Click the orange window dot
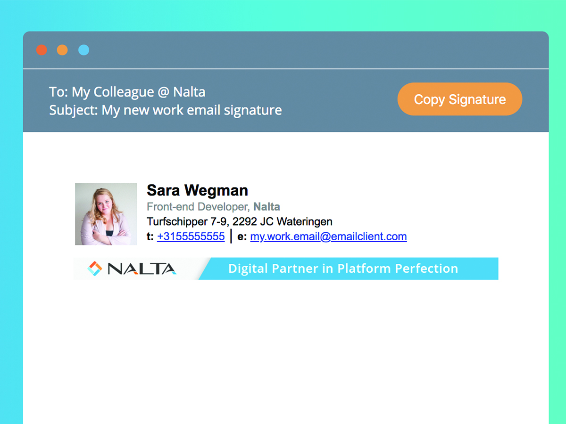 [62, 50]
